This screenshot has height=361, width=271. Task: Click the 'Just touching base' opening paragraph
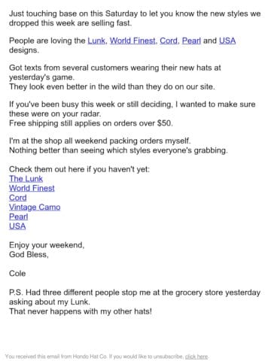[x=135, y=18]
